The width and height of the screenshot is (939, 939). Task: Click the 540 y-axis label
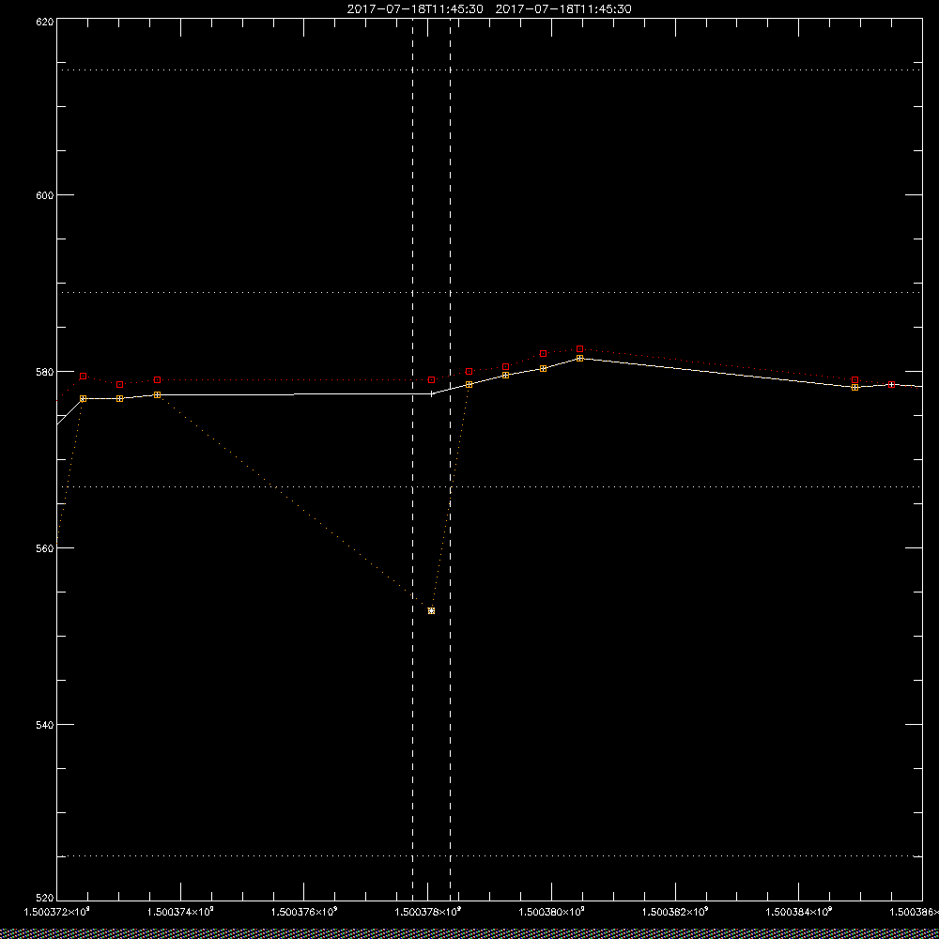click(45, 725)
